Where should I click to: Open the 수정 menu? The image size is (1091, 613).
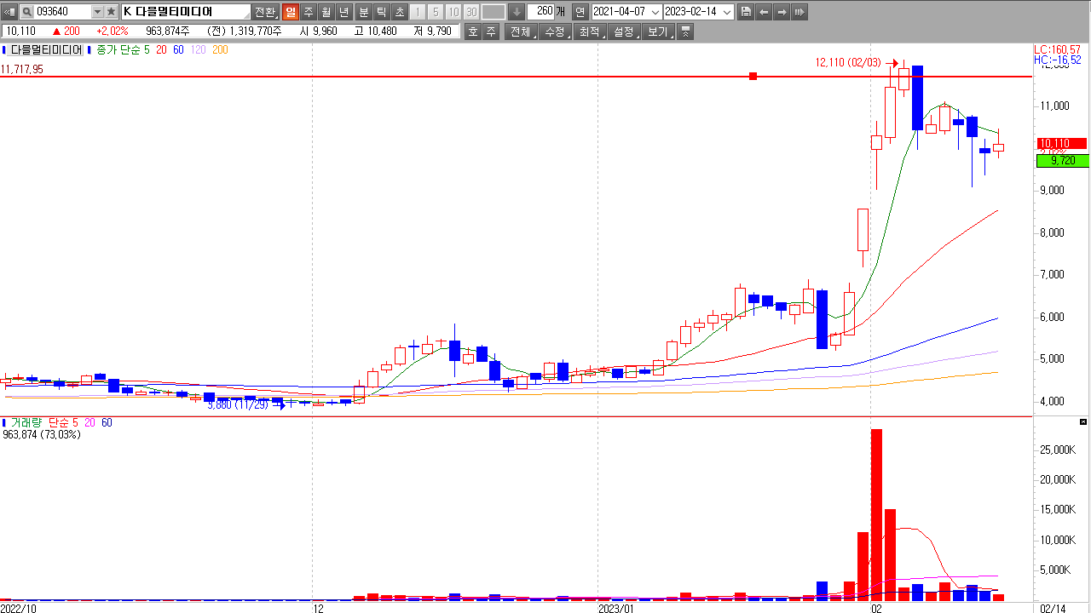pos(556,32)
